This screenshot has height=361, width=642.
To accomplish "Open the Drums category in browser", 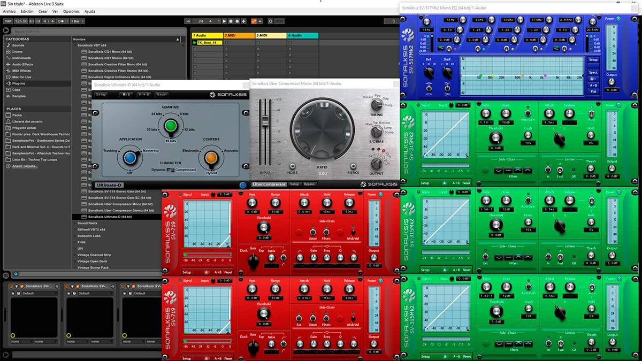I will 17,52.
